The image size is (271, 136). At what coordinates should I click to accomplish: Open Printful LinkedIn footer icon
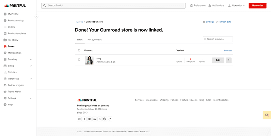[95, 119]
